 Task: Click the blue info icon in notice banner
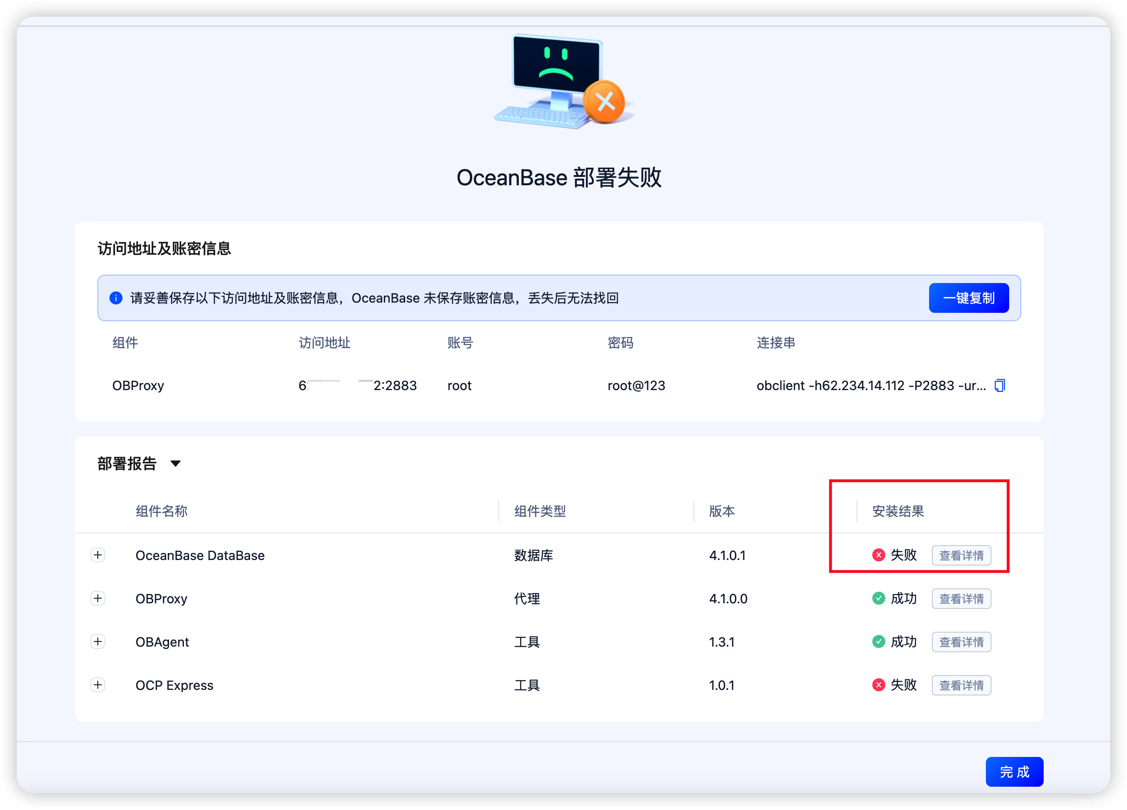(116, 298)
